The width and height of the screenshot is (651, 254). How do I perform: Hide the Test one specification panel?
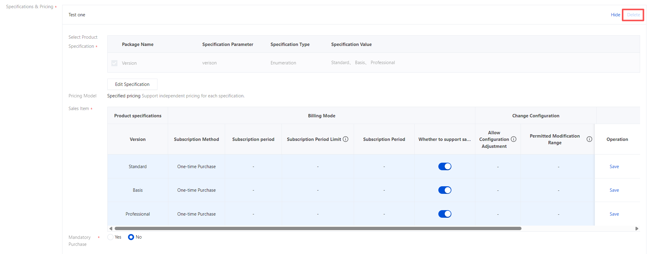(615, 15)
